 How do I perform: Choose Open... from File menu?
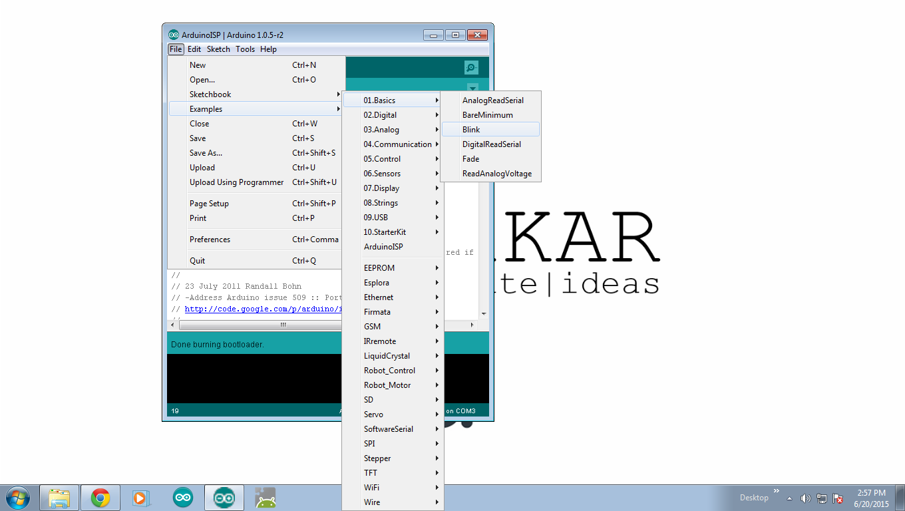256,80
